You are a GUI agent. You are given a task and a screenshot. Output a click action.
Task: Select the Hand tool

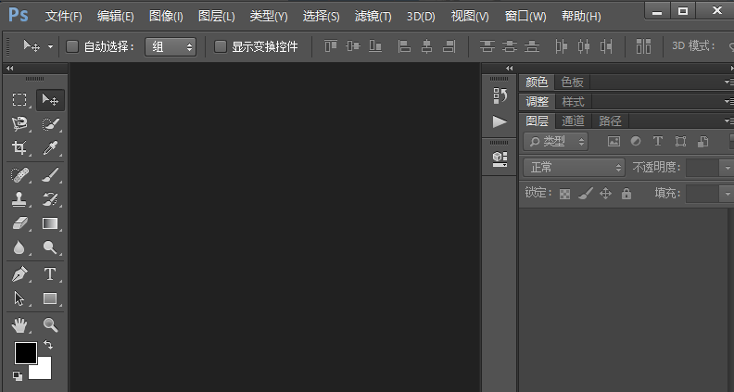pyautogui.click(x=19, y=324)
